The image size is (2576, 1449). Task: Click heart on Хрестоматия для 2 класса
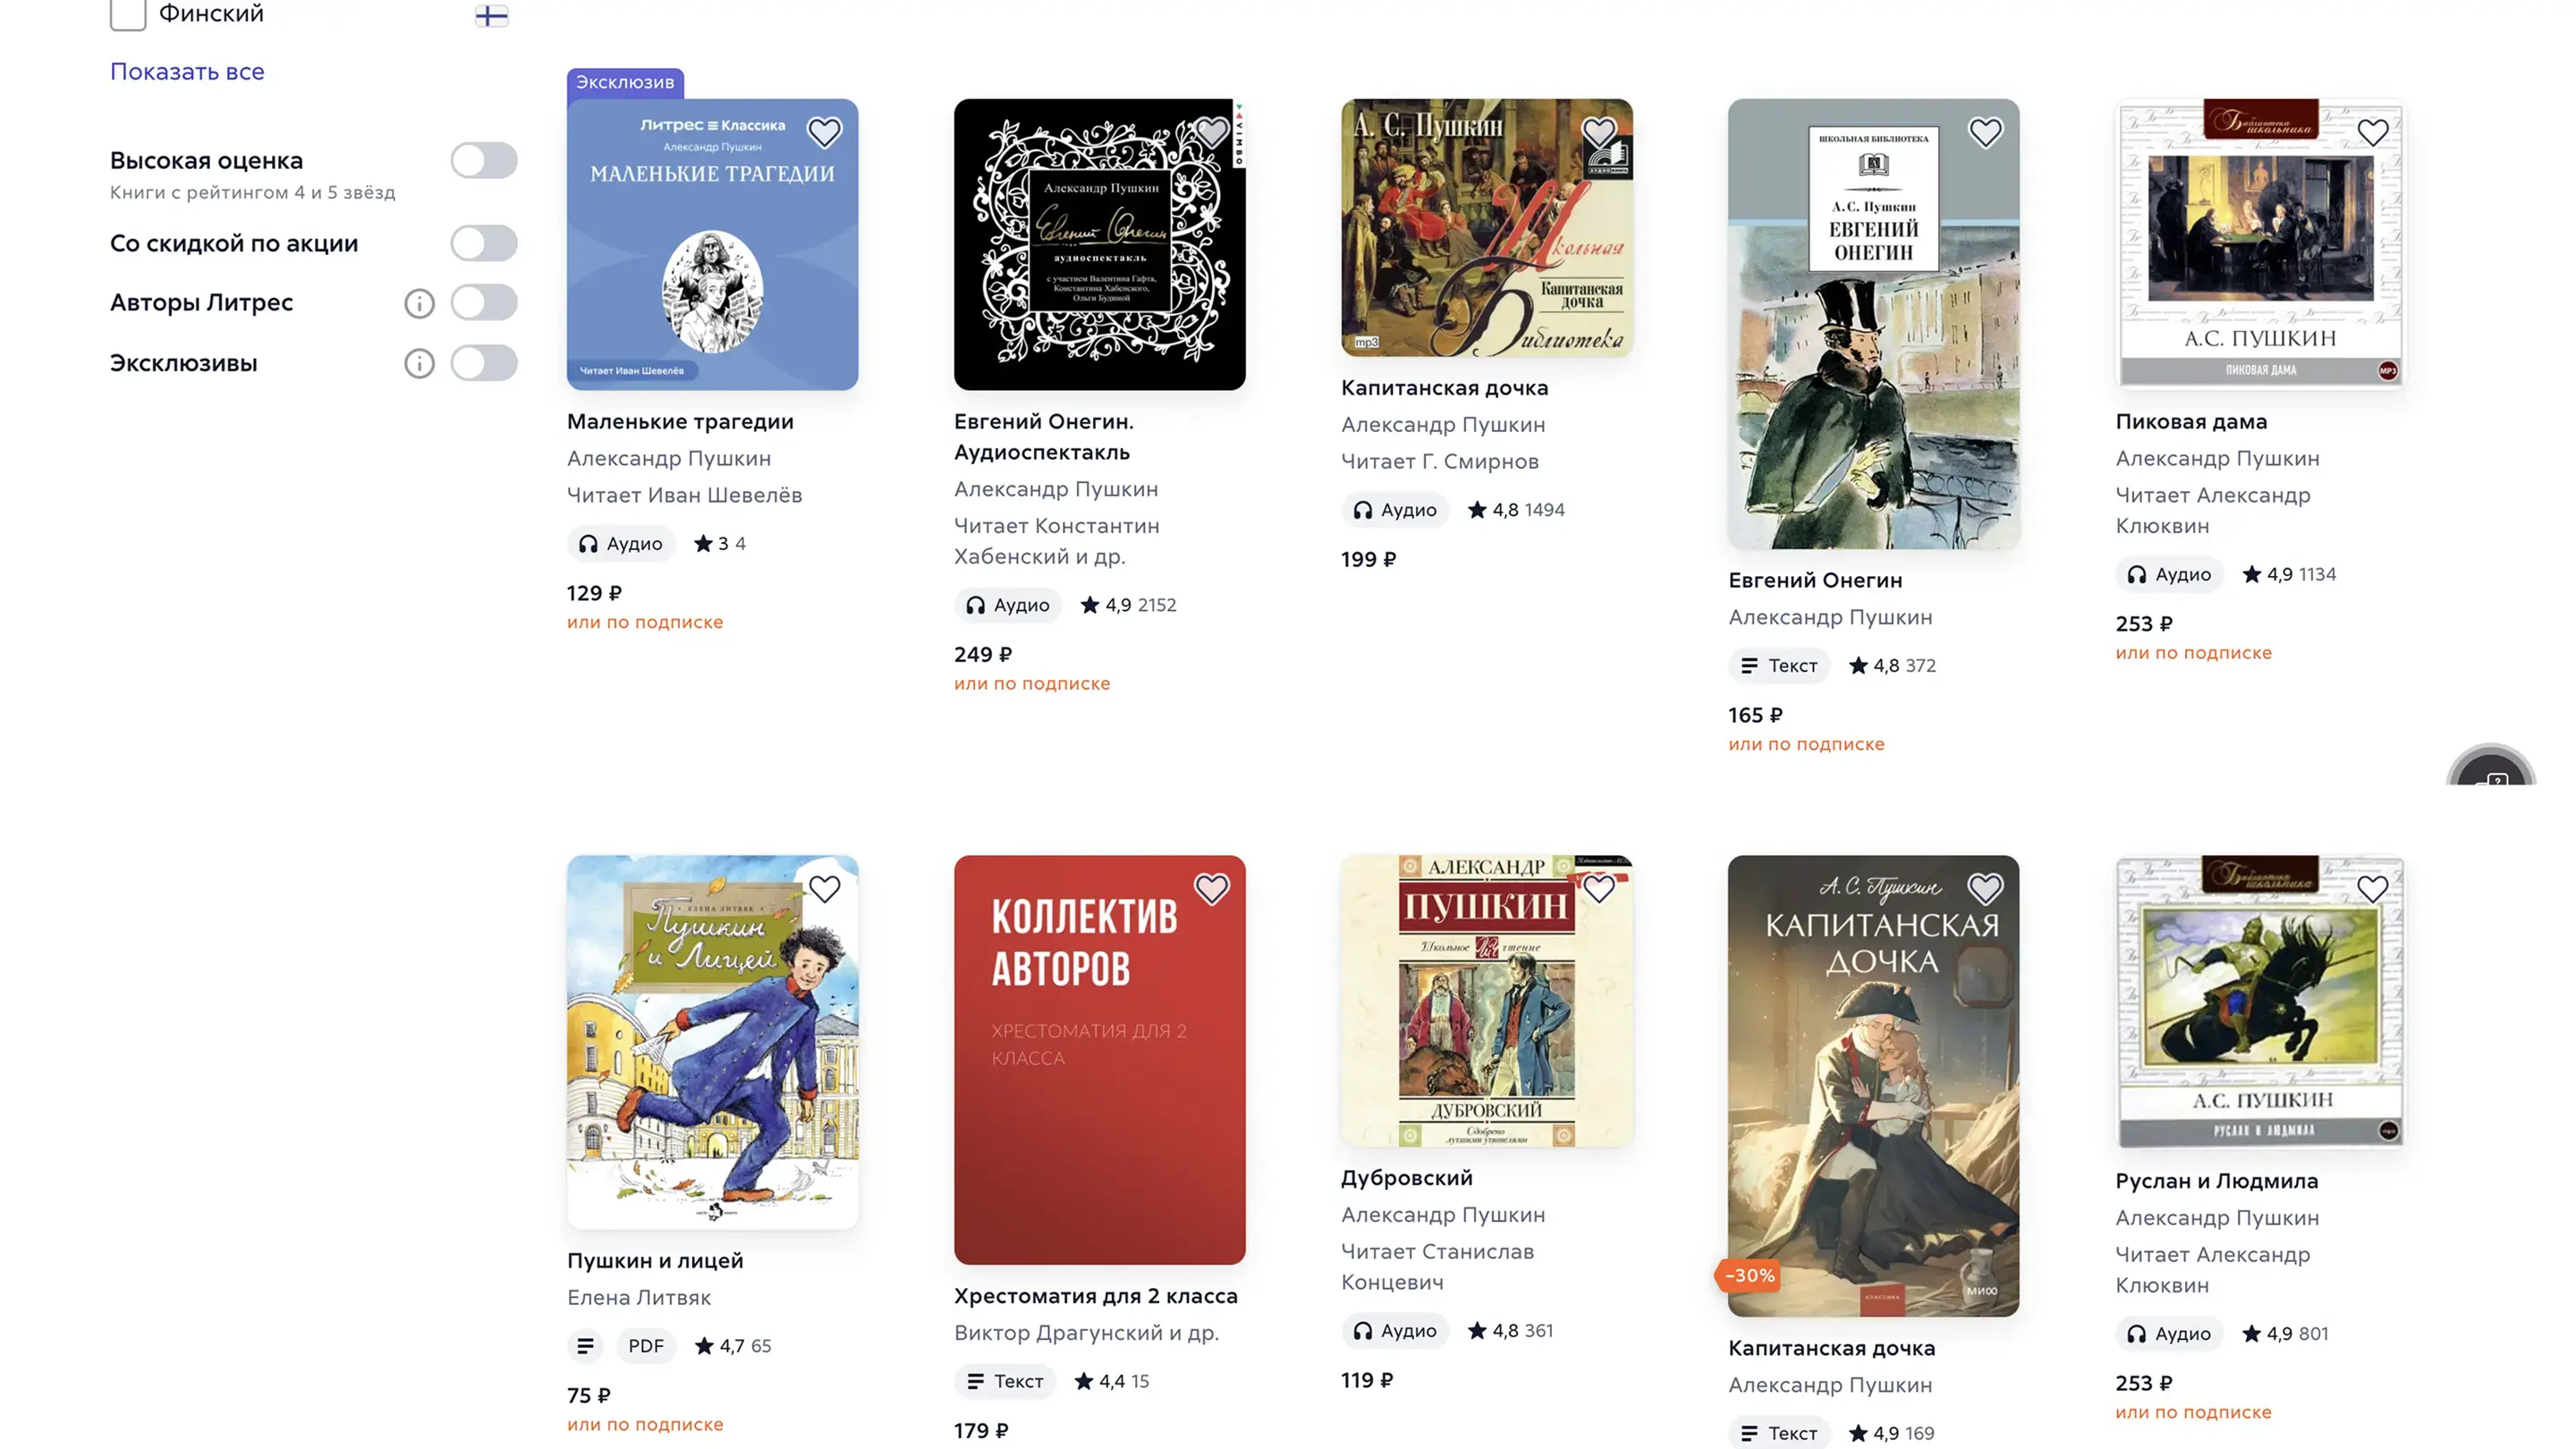[x=1211, y=889]
